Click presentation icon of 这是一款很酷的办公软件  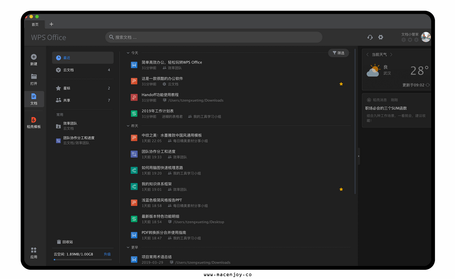[x=134, y=81]
